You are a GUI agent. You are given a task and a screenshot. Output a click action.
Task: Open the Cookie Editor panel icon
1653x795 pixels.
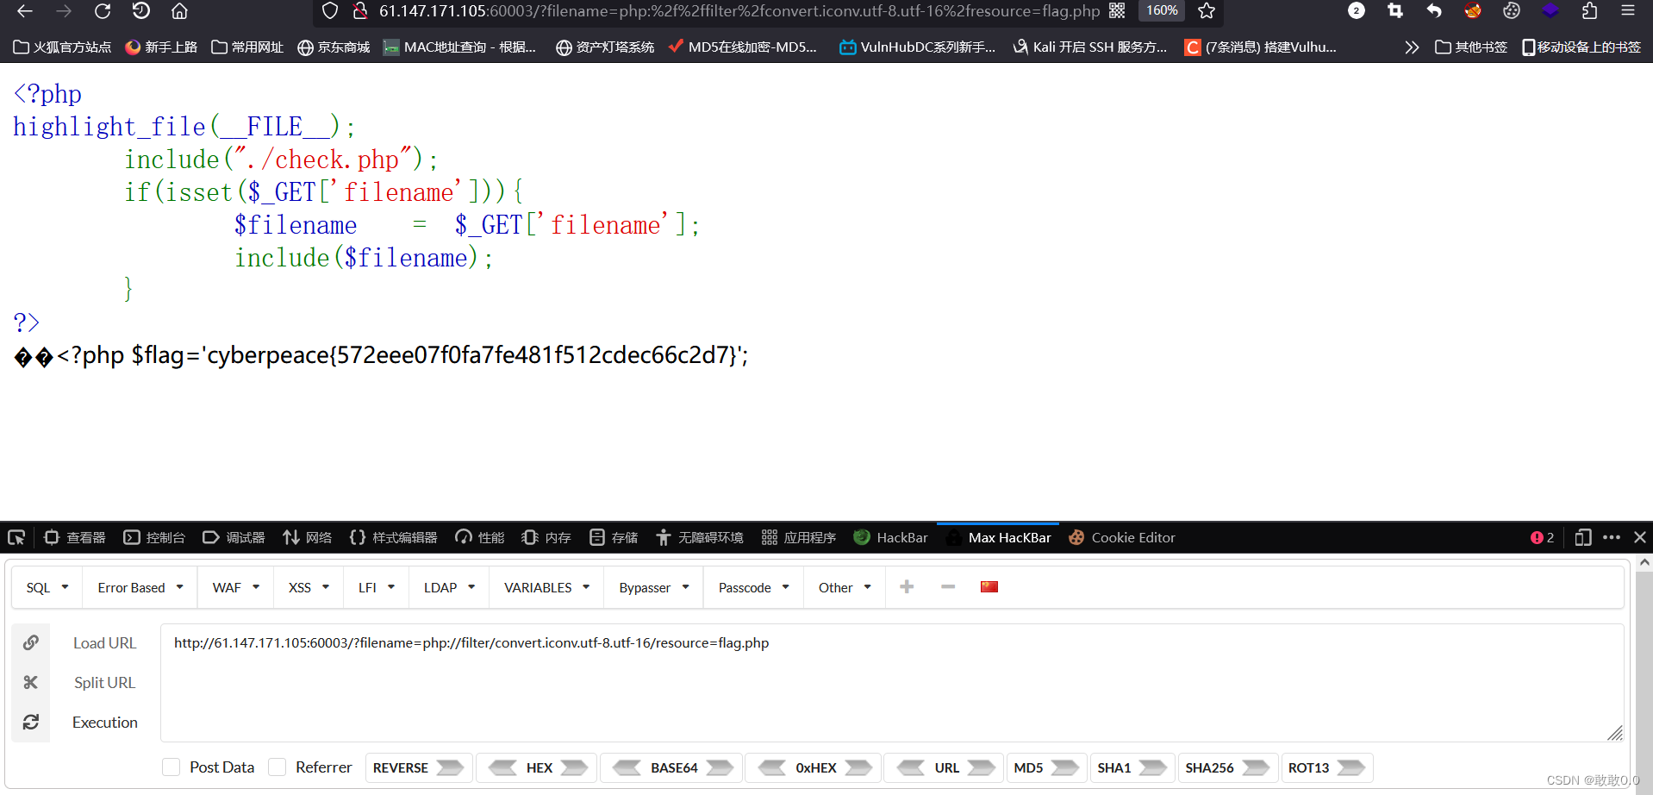coord(1076,537)
